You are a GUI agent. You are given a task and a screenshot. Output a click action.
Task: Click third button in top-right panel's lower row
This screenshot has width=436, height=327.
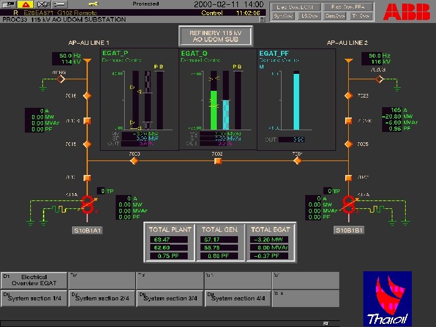click(x=335, y=16)
